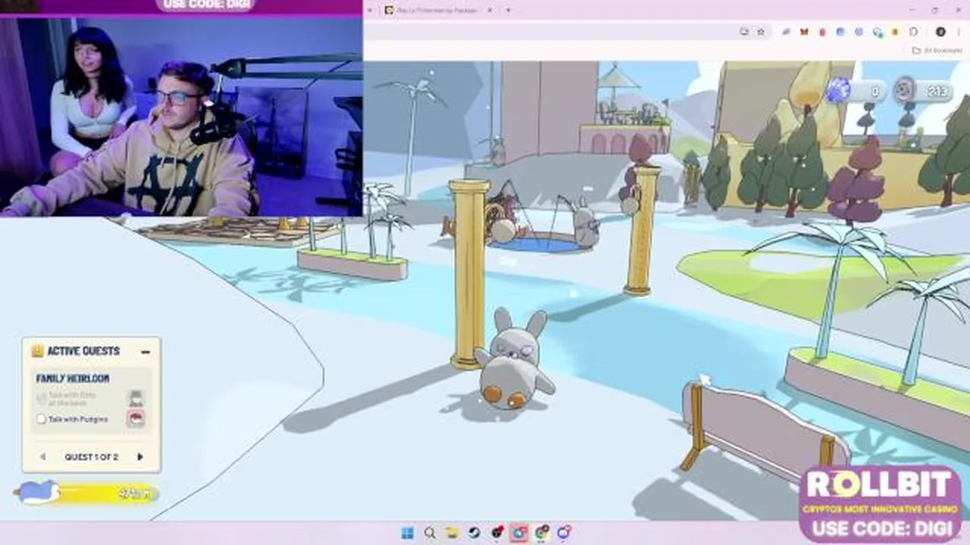Click the Quest 1 of 2 label
This screenshot has height=545, width=970.
pyautogui.click(x=91, y=456)
